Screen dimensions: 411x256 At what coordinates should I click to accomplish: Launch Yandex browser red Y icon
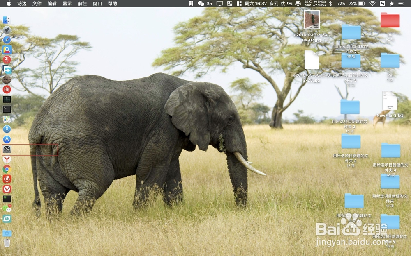point(7,159)
